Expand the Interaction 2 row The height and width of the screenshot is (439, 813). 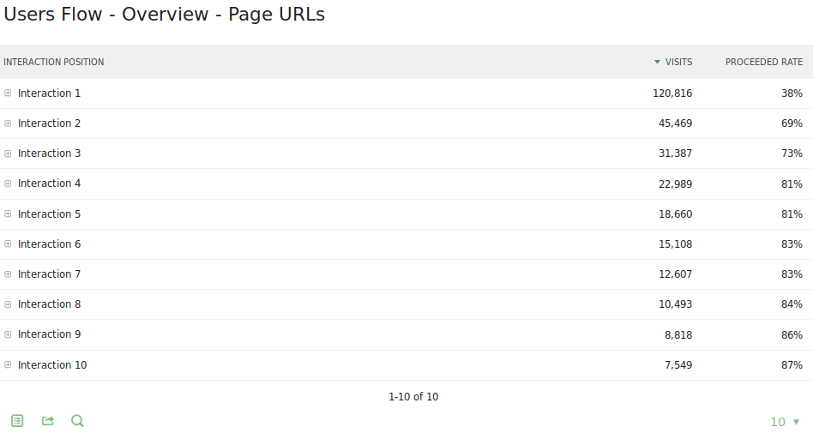point(8,123)
